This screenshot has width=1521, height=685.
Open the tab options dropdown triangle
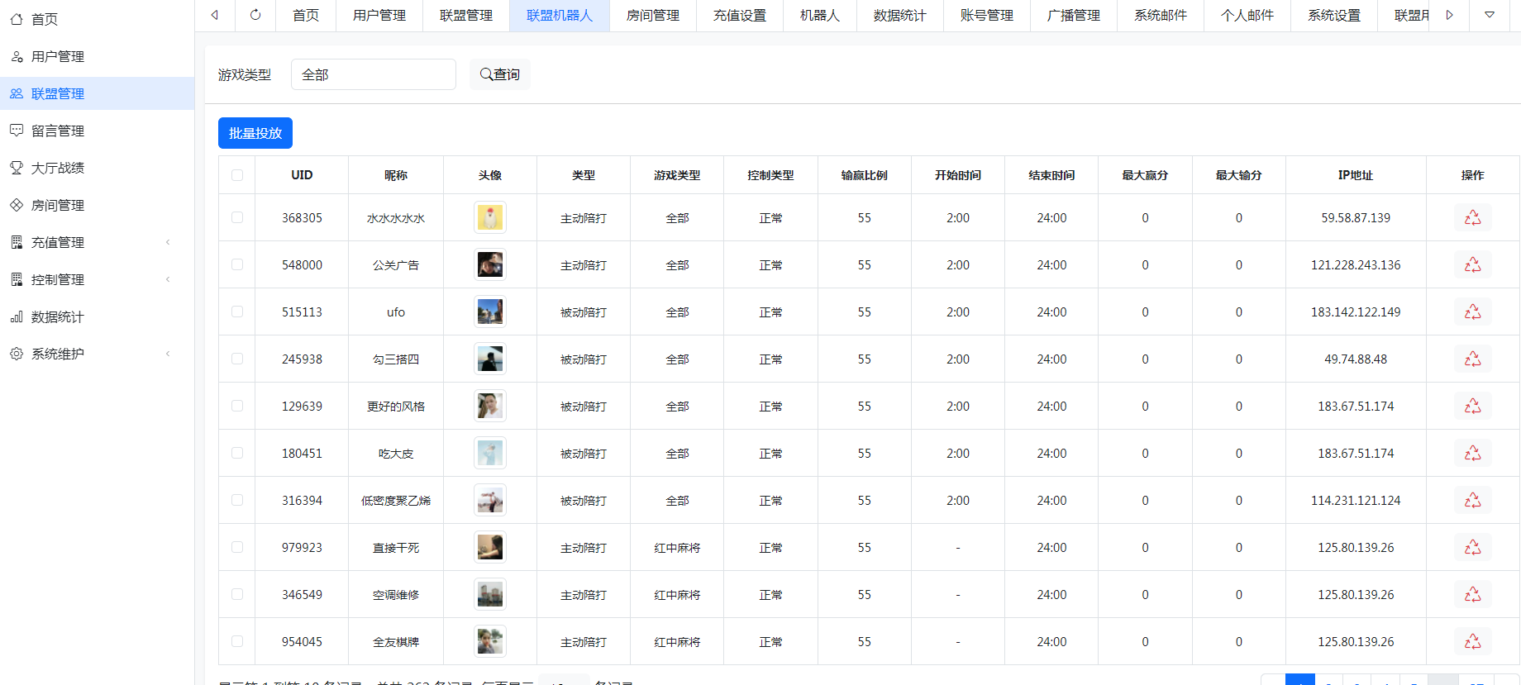[x=1489, y=15]
